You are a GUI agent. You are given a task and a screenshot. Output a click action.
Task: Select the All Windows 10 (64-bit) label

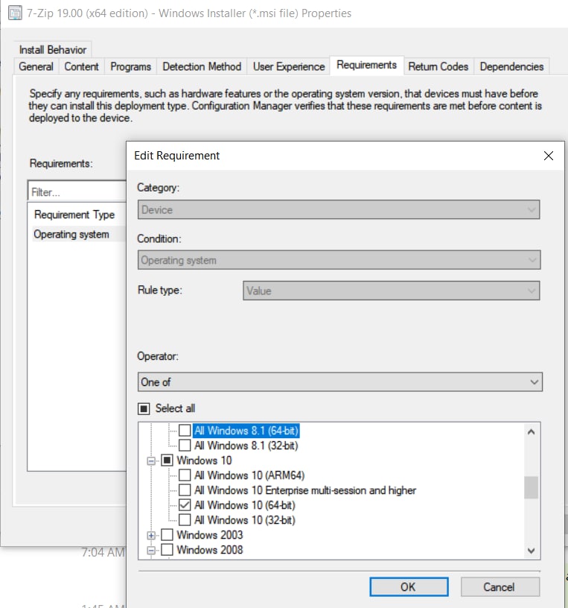coord(244,505)
